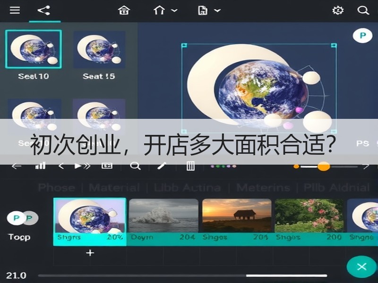Image resolution: width=378 pixels, height=283 pixels.
Task: Select the last partially visible earth clip
Action: (x=362, y=216)
